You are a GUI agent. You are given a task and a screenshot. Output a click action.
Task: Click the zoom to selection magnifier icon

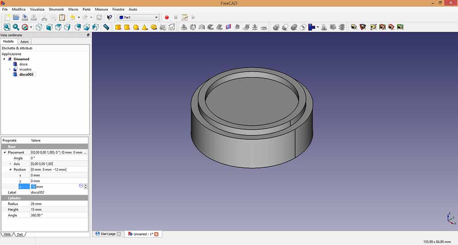[16, 27]
